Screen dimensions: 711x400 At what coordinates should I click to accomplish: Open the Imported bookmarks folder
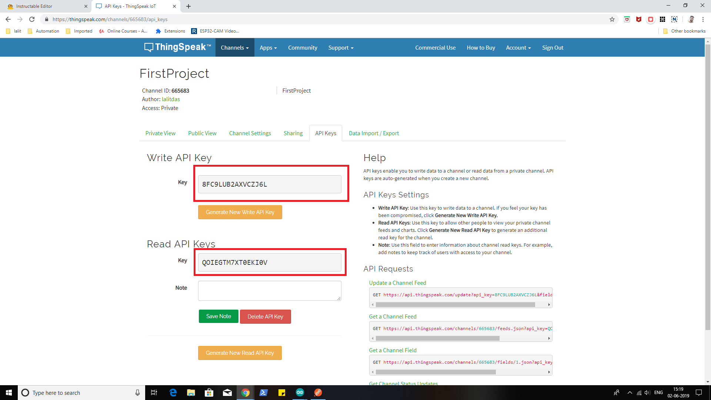[x=79, y=31]
